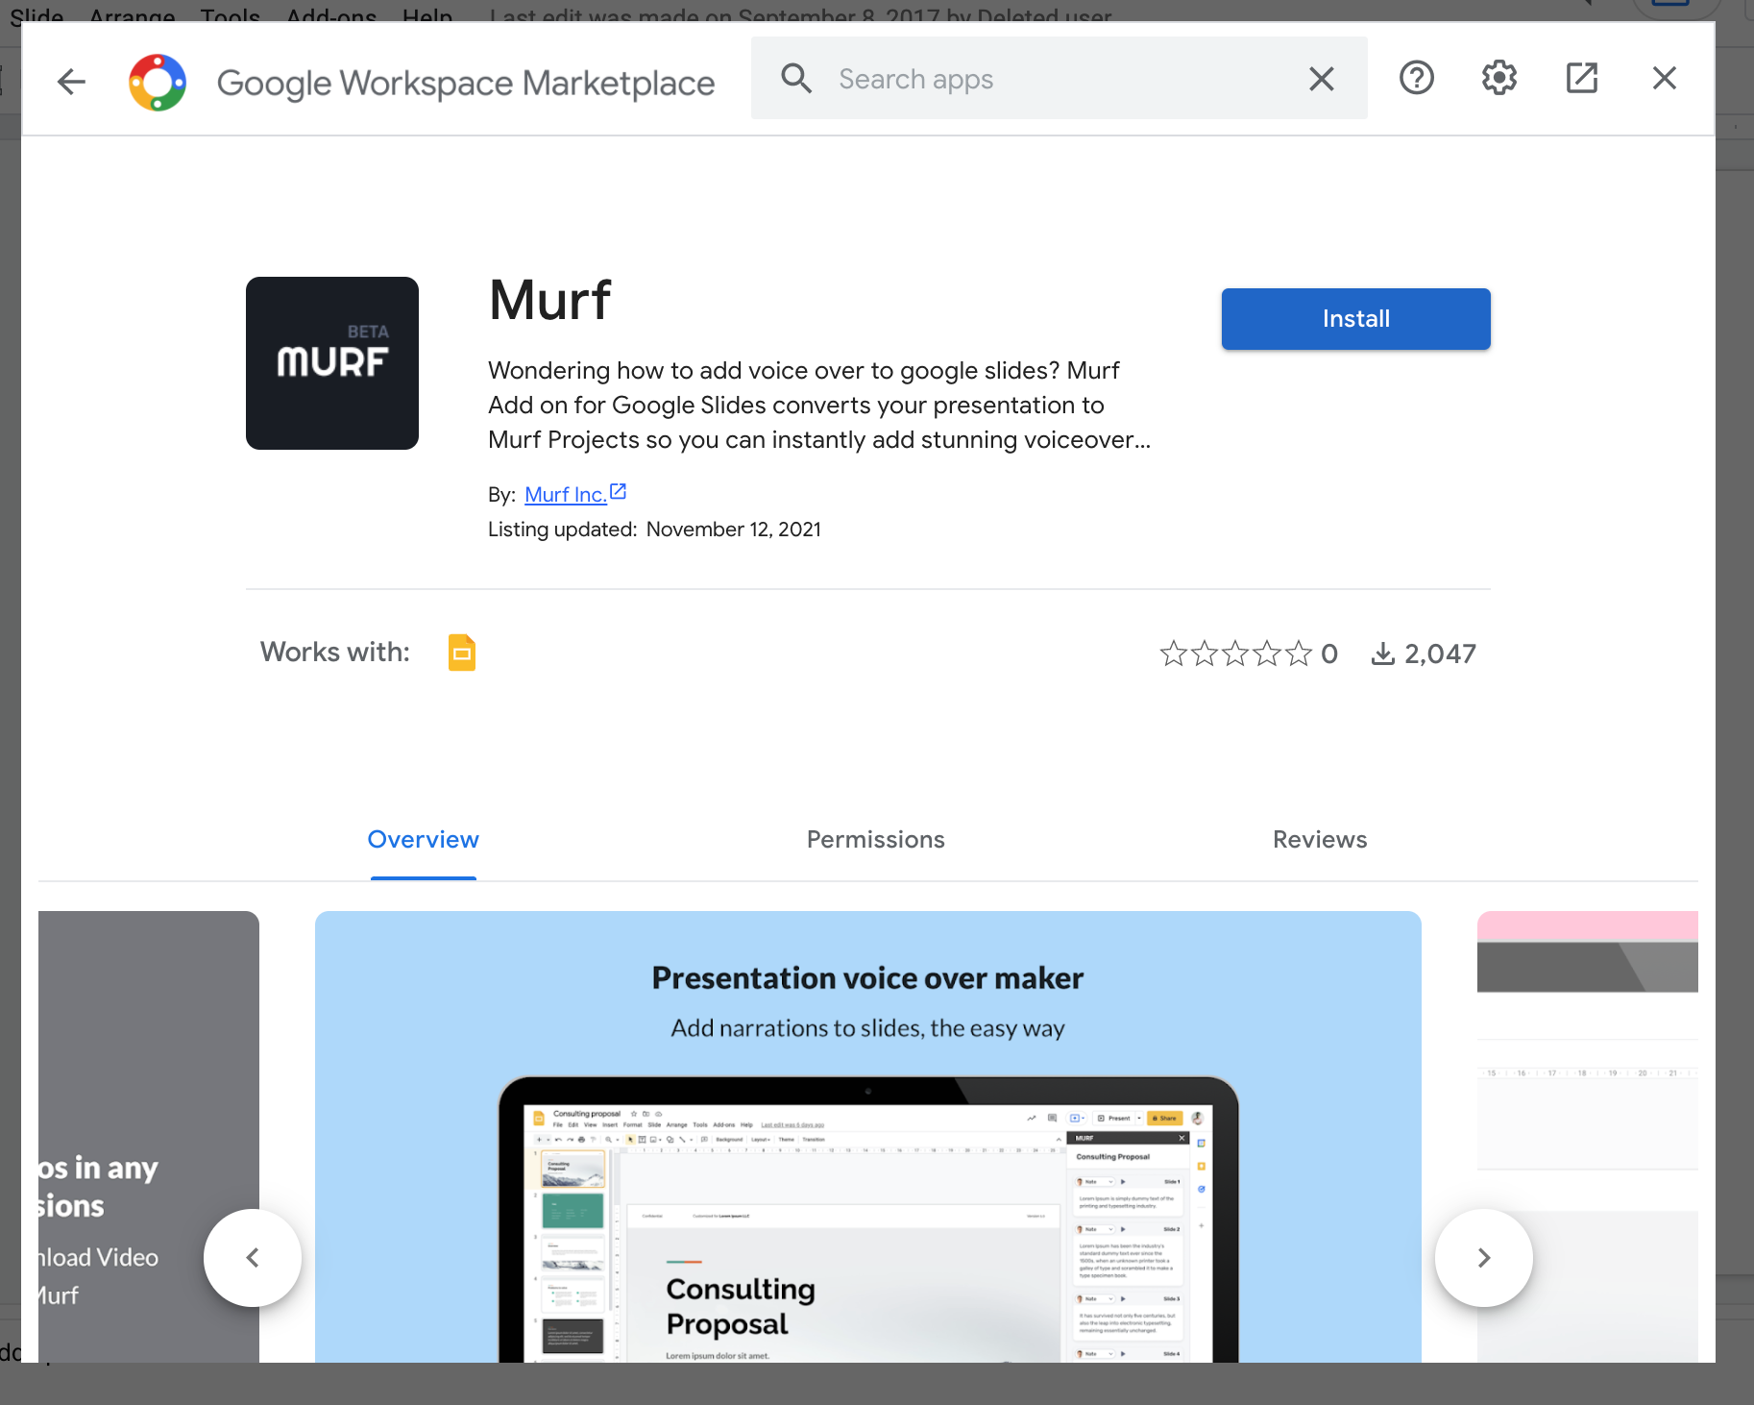
Task: Show next screenshot in carousel
Action: click(1484, 1258)
